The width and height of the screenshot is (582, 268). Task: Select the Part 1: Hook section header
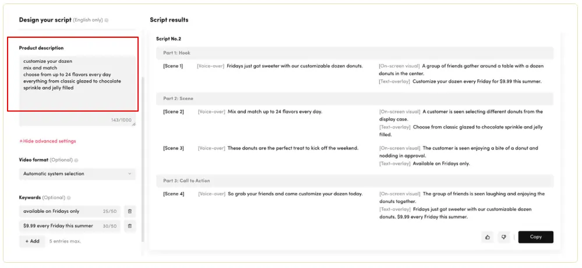(x=354, y=53)
